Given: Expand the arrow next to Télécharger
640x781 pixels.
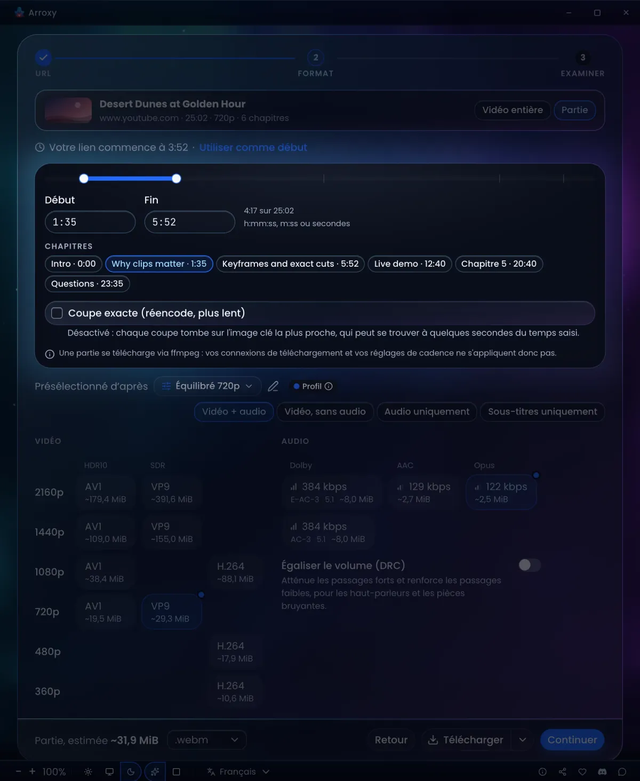Looking at the screenshot, I should point(523,740).
